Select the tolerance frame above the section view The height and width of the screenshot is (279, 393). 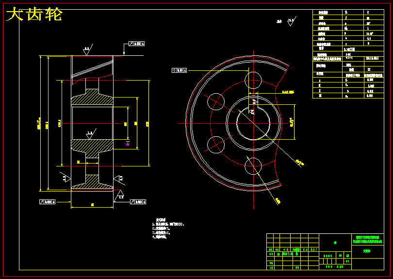tap(137, 44)
